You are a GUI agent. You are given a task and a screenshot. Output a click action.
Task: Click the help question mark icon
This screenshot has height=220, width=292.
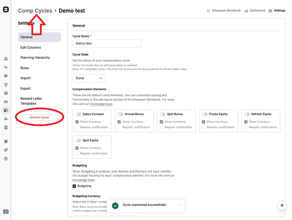click(6, 159)
